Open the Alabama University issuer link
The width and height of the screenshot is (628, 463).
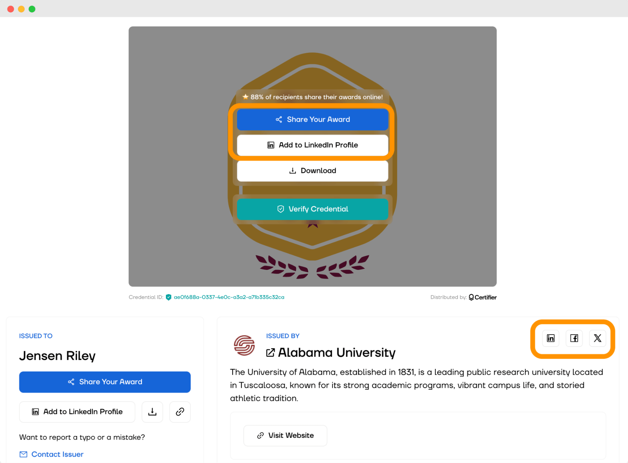(337, 353)
